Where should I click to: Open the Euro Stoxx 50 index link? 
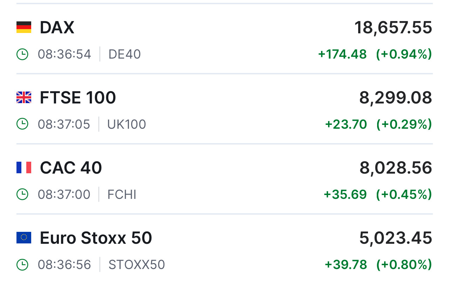tap(96, 238)
